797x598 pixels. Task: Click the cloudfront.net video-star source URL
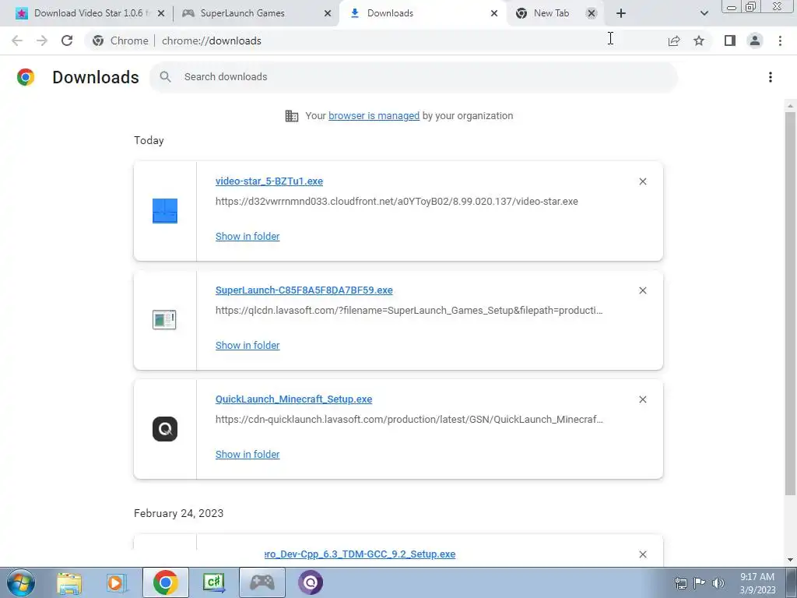coord(396,202)
